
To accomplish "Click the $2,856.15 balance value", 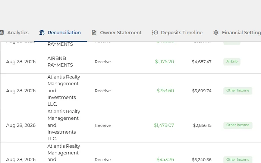I will click(x=202, y=125).
